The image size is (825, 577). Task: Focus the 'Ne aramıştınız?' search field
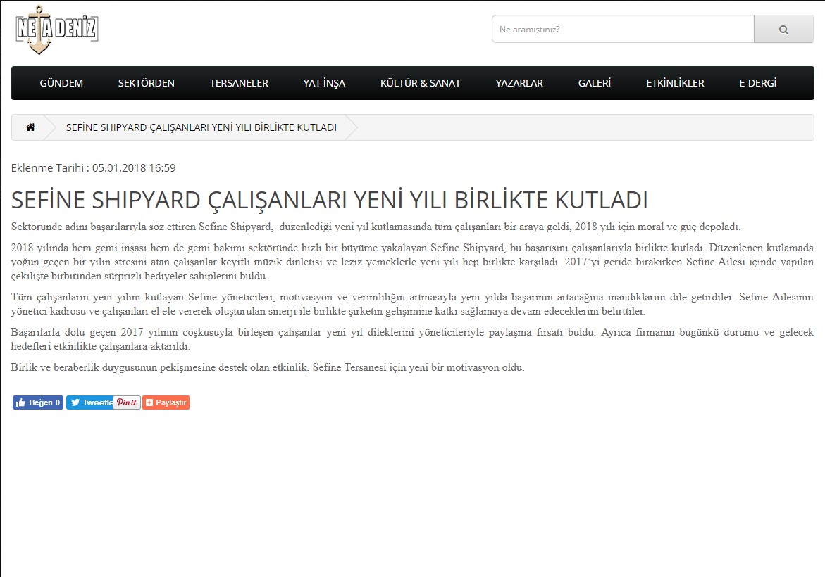(623, 30)
